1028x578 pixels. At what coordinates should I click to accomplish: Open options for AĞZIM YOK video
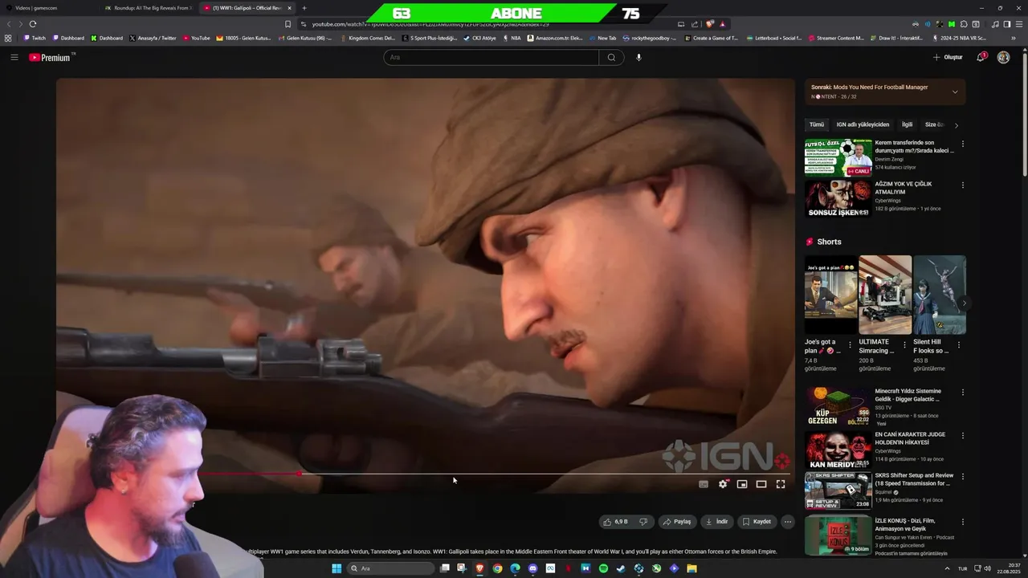point(963,185)
